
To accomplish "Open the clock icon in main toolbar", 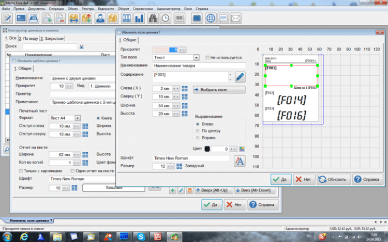I will tap(166, 18).
